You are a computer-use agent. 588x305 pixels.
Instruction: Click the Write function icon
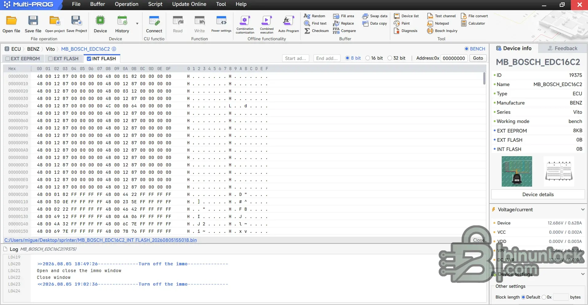point(200,21)
